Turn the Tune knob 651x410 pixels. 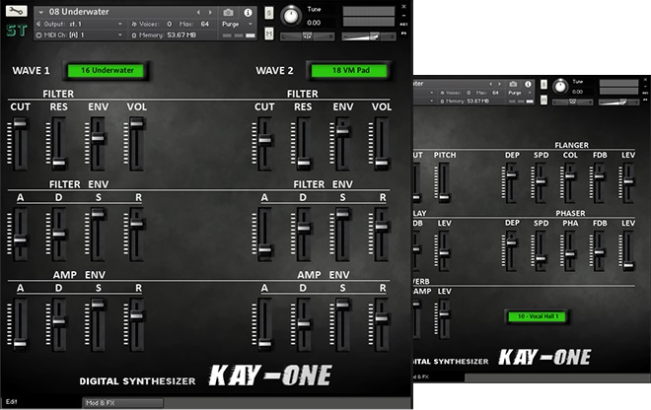tap(291, 16)
